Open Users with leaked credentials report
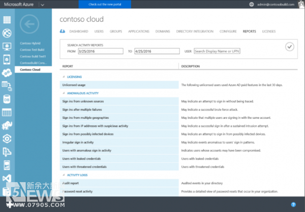This screenshot has height=212, width=305. coord(119,159)
